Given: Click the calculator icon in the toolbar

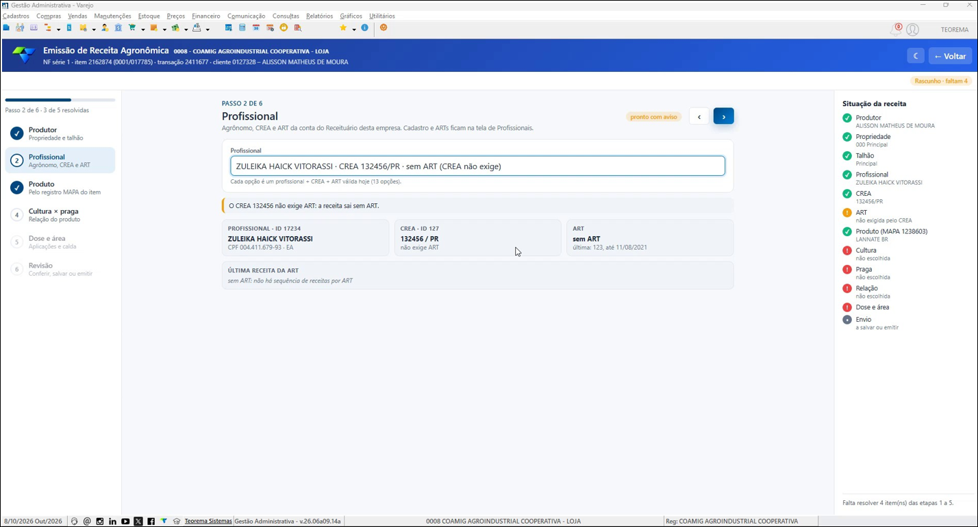Looking at the screenshot, I should tap(242, 28).
